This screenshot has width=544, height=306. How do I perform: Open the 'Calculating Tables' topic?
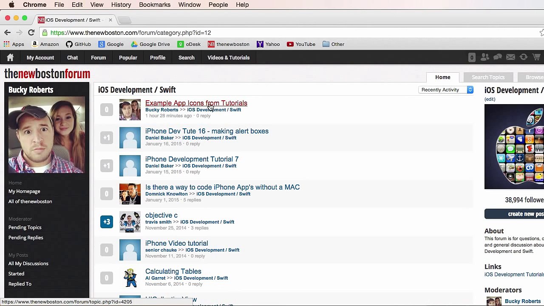click(x=173, y=271)
